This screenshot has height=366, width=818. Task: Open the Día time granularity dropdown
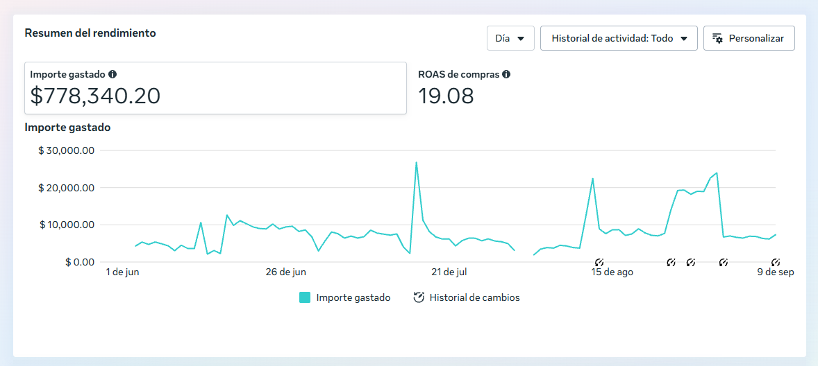point(510,39)
